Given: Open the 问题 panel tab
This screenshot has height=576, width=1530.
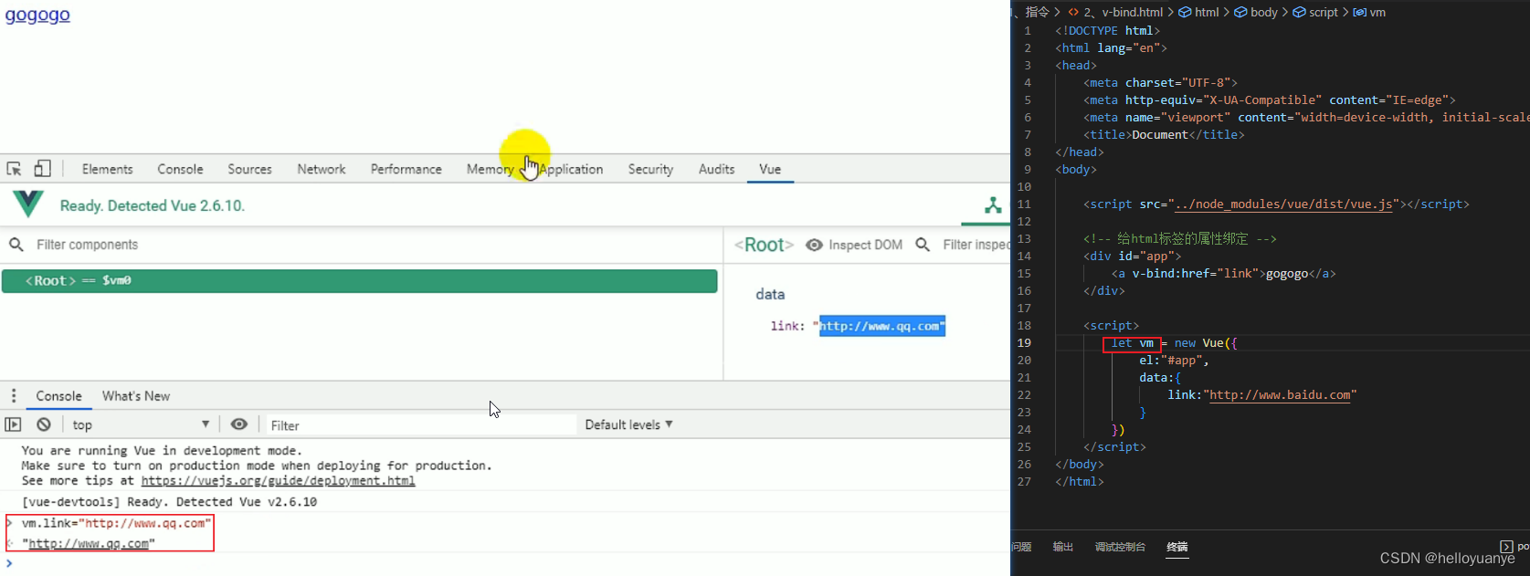Looking at the screenshot, I should pos(1021,547).
